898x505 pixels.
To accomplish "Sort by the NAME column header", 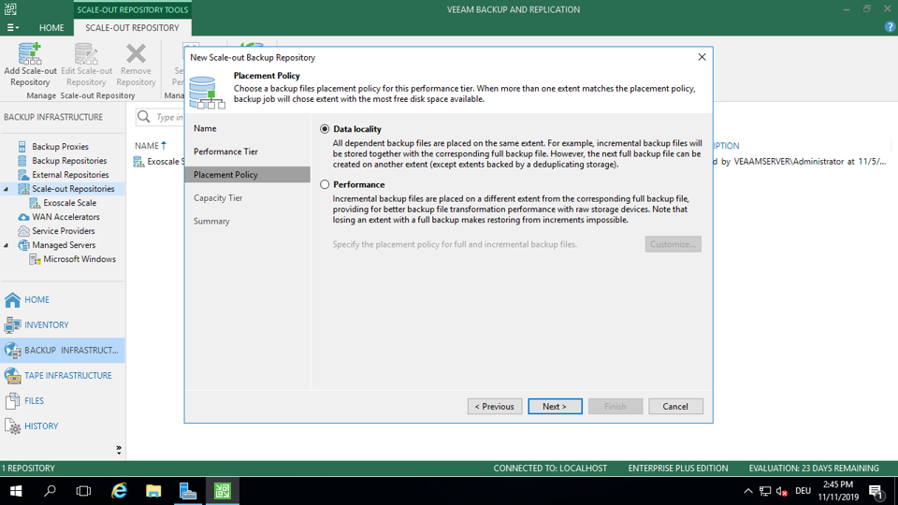I will [150, 146].
